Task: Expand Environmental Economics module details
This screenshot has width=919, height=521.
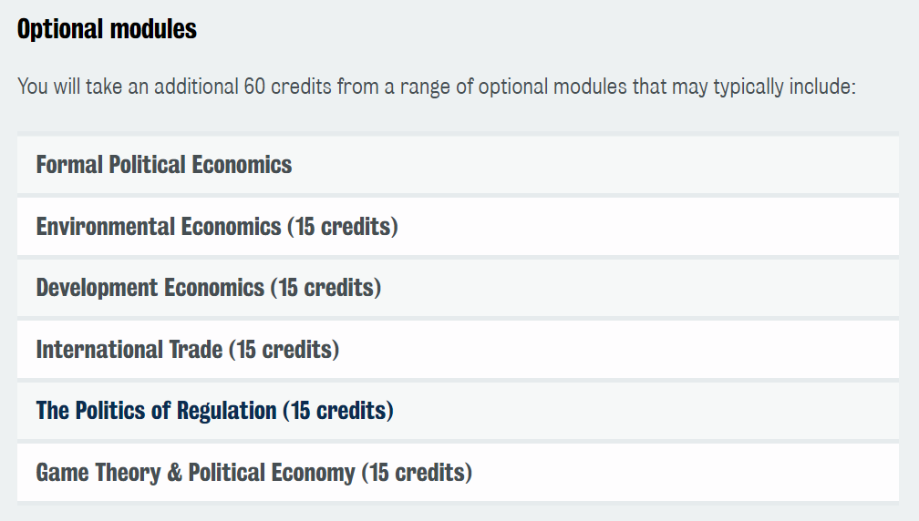Action: coord(458,227)
